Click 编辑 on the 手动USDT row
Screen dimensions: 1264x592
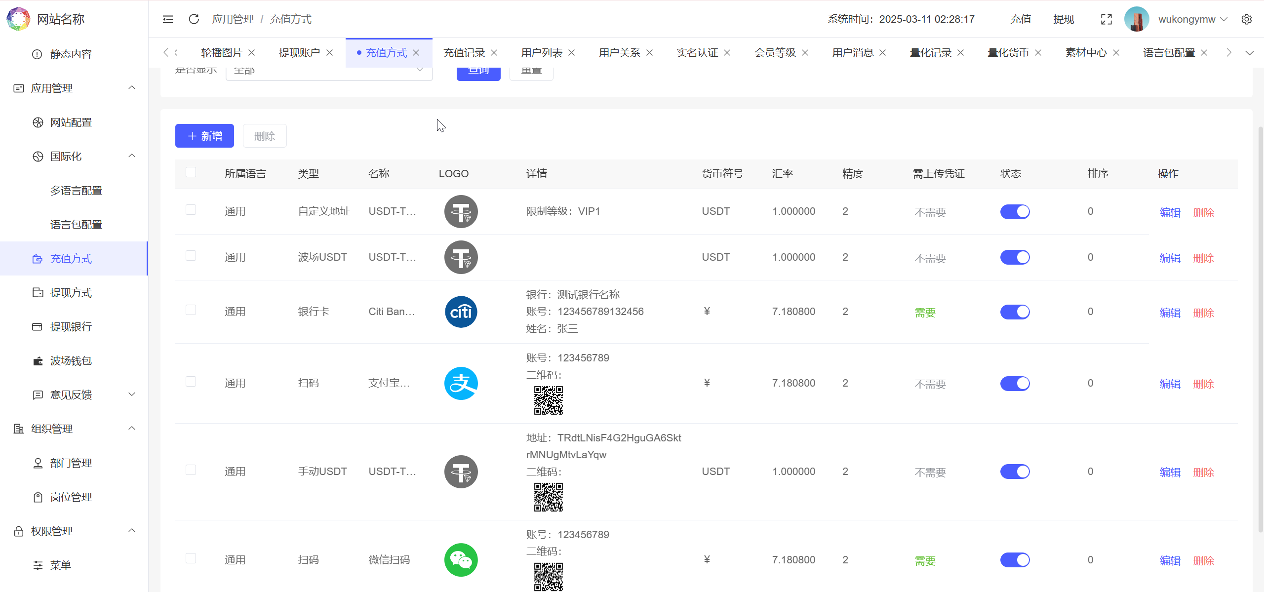coord(1170,472)
